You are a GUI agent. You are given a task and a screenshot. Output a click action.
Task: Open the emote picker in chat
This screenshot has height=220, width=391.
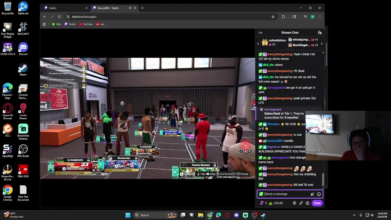319,194
